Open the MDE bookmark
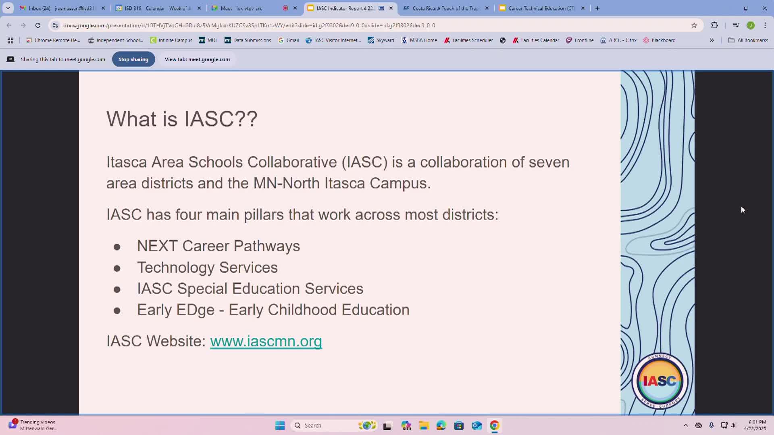 click(x=208, y=40)
